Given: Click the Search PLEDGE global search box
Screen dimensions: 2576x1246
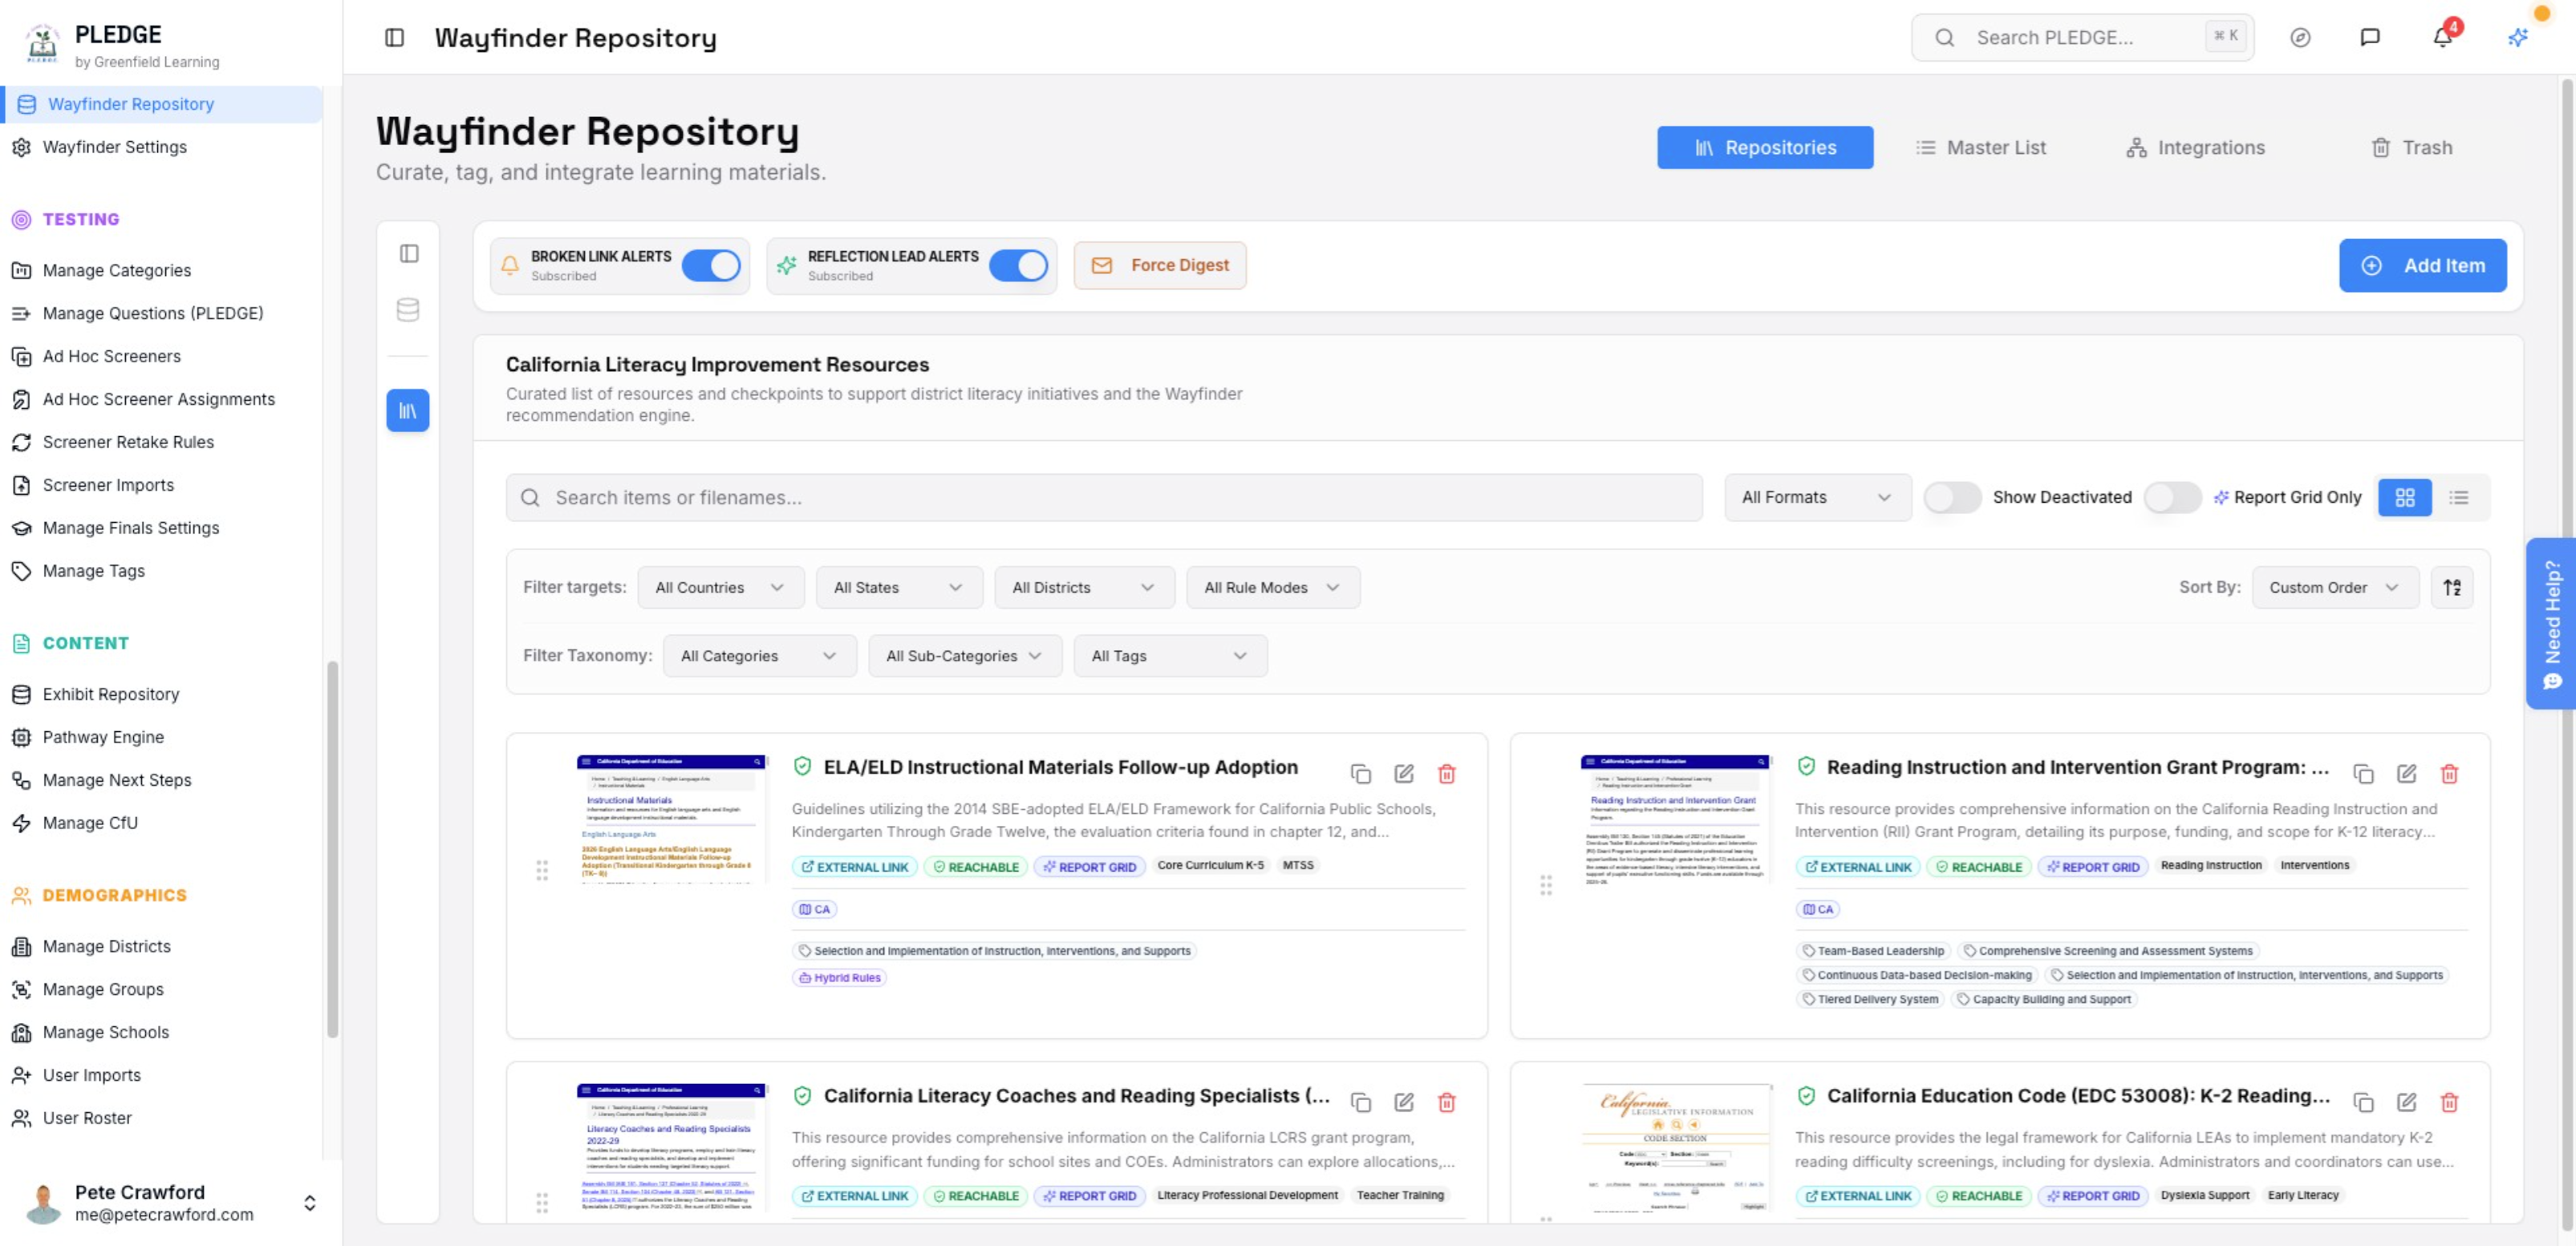Looking at the screenshot, I should [x=2082, y=37].
